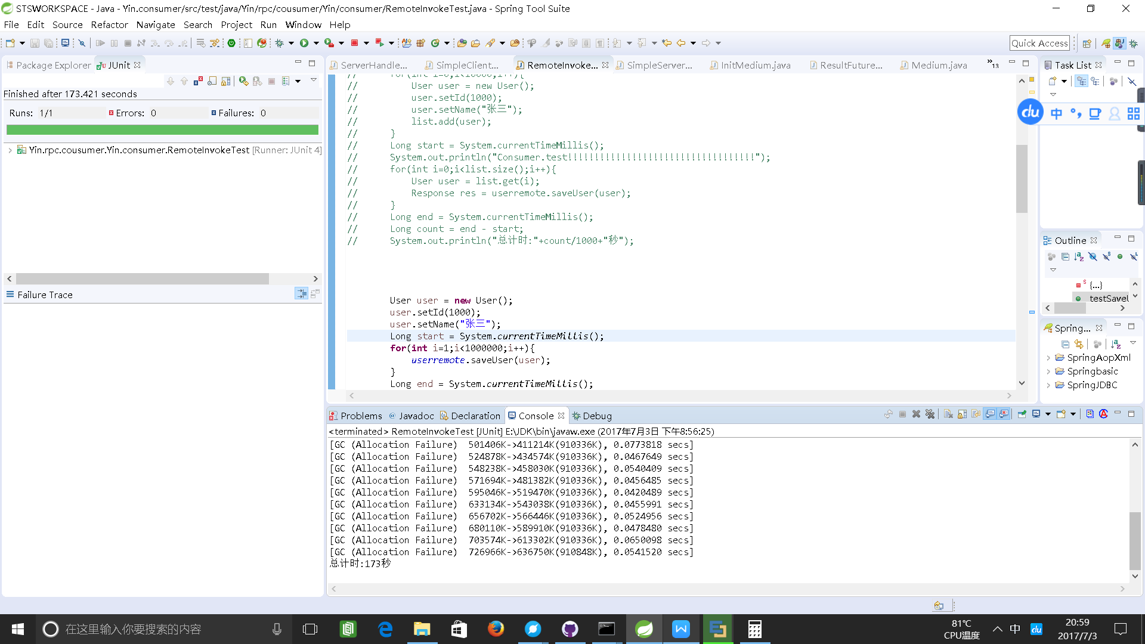
Task: Click Rerun Failed Tests First icon in JUnit
Action: tap(257, 81)
